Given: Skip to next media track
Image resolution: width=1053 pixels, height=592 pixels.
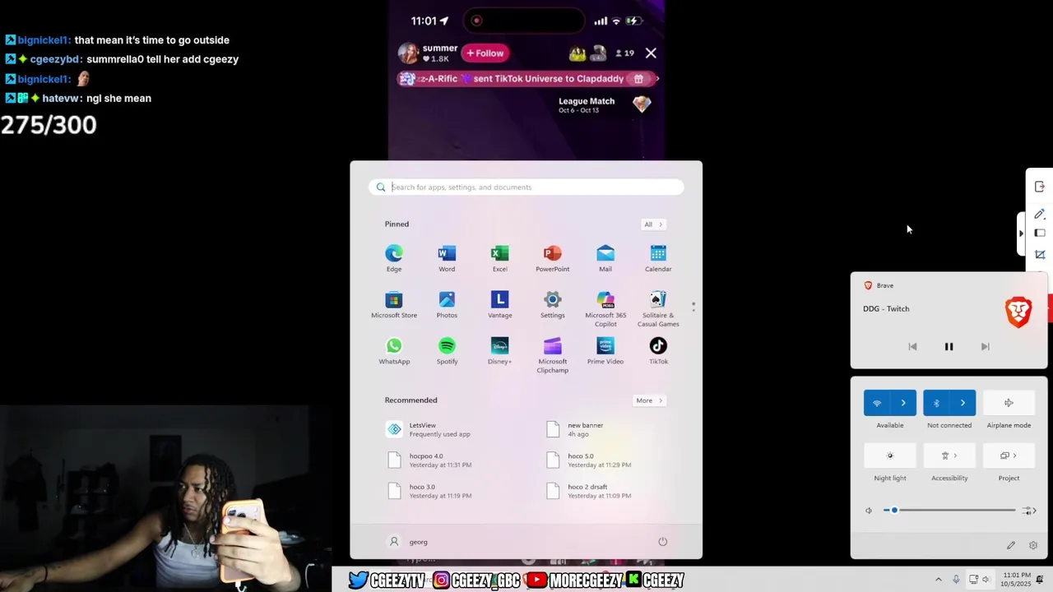Looking at the screenshot, I should (985, 347).
